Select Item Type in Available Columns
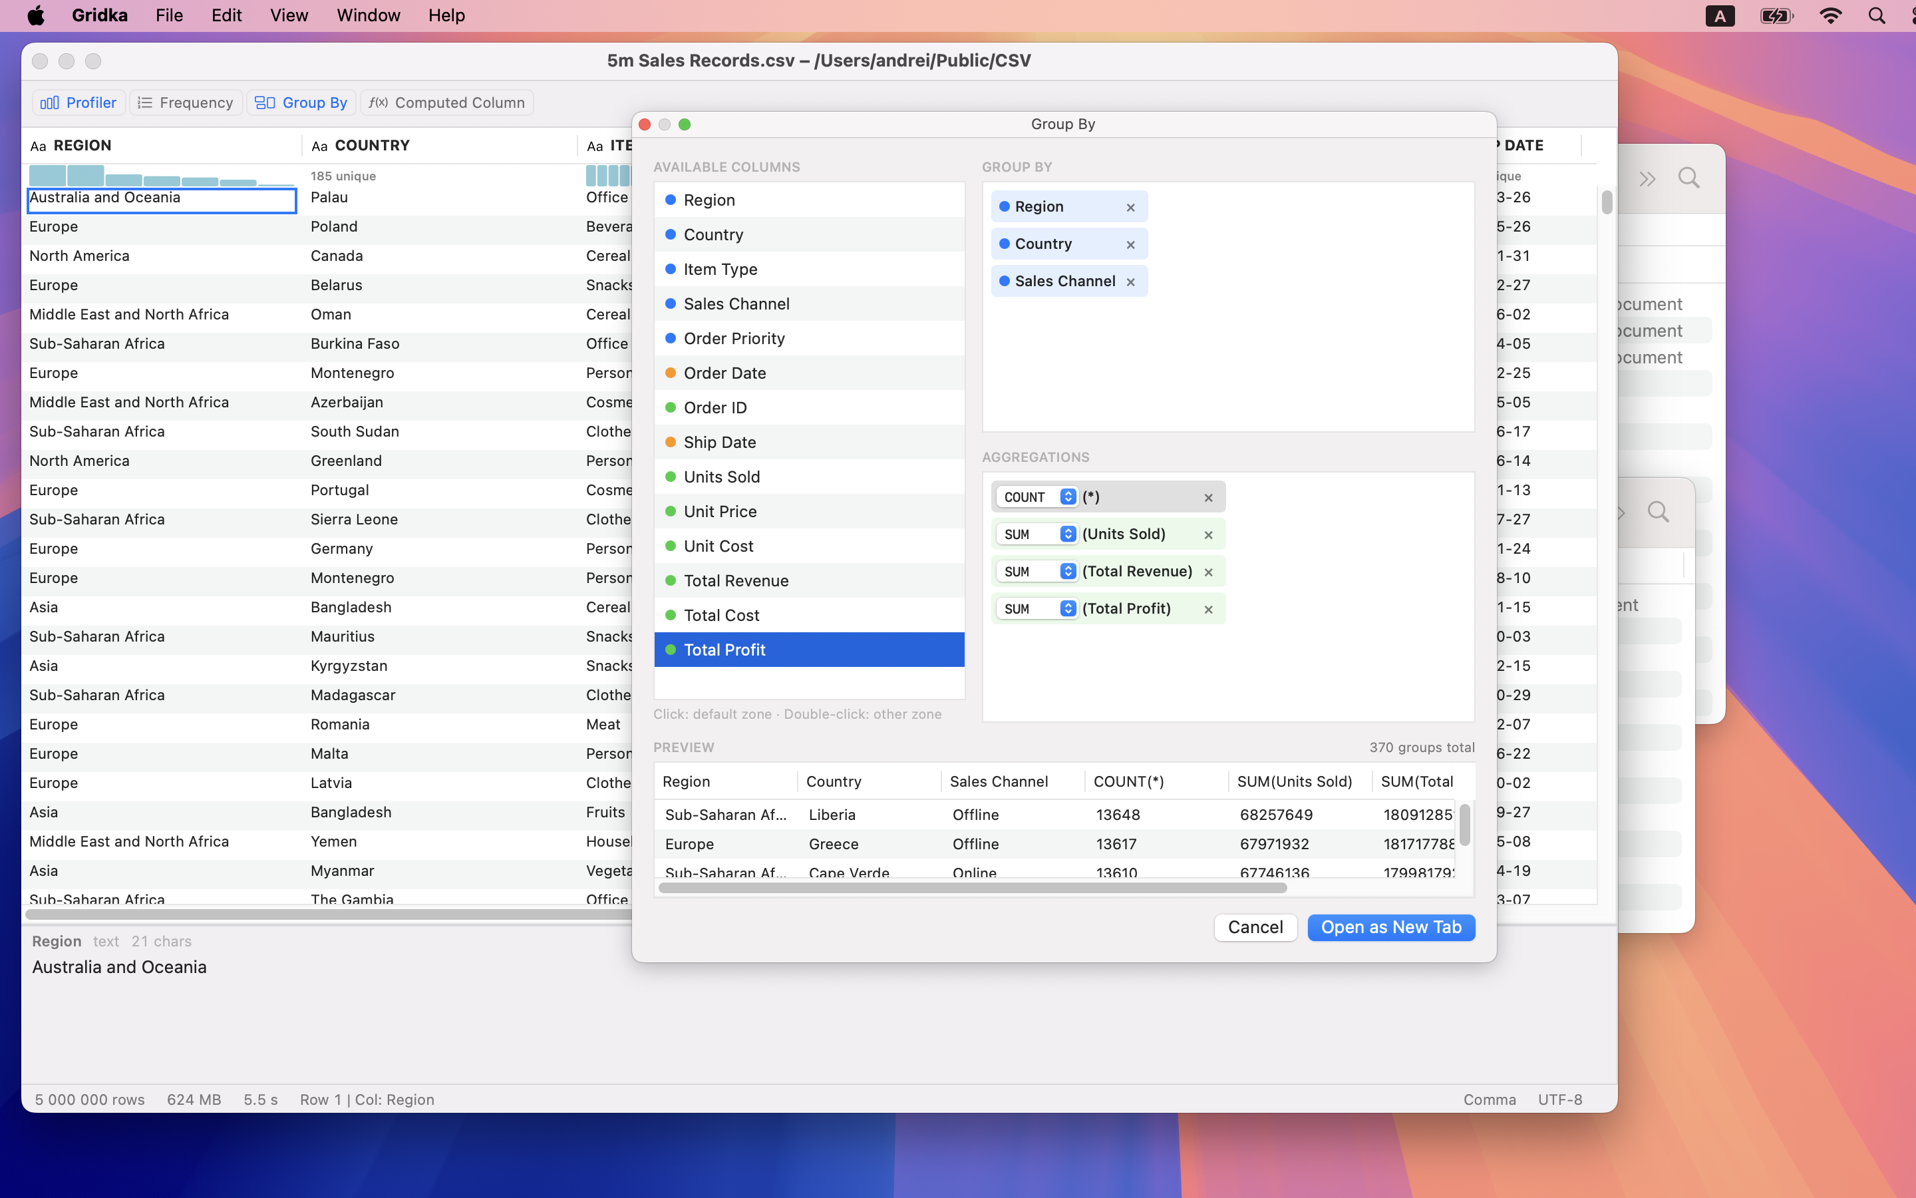 pyautogui.click(x=720, y=269)
